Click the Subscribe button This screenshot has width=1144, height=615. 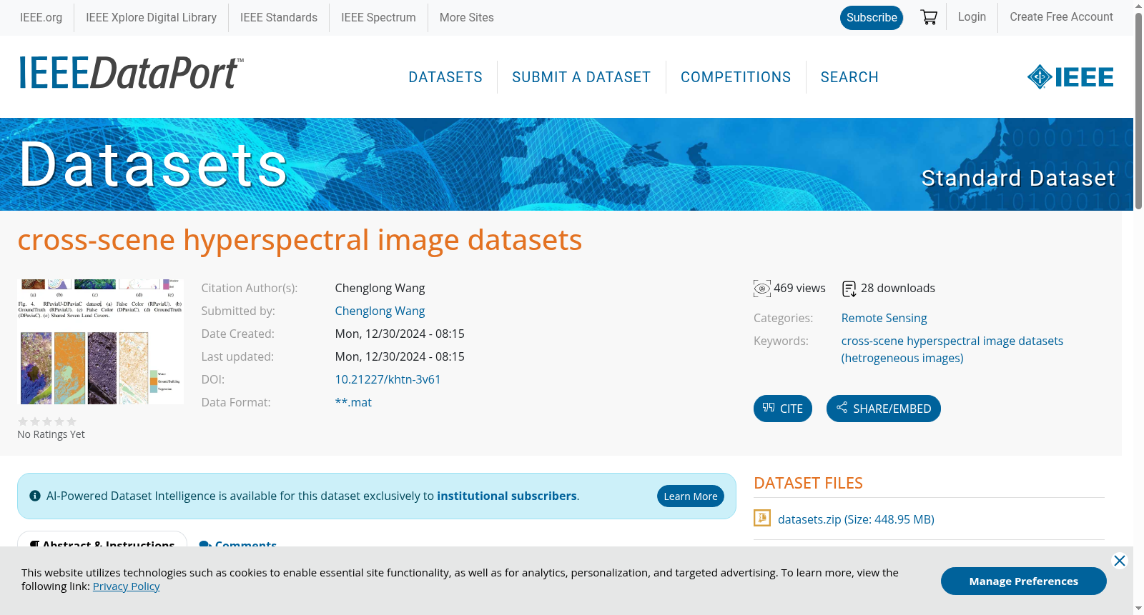tap(872, 18)
